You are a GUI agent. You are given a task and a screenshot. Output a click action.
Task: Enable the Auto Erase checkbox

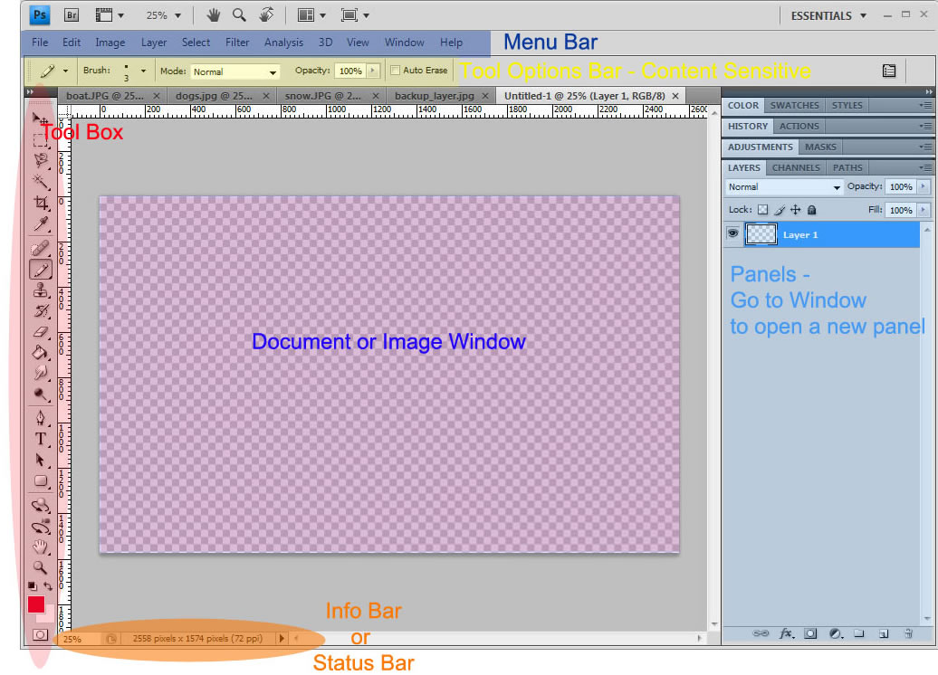coord(395,71)
